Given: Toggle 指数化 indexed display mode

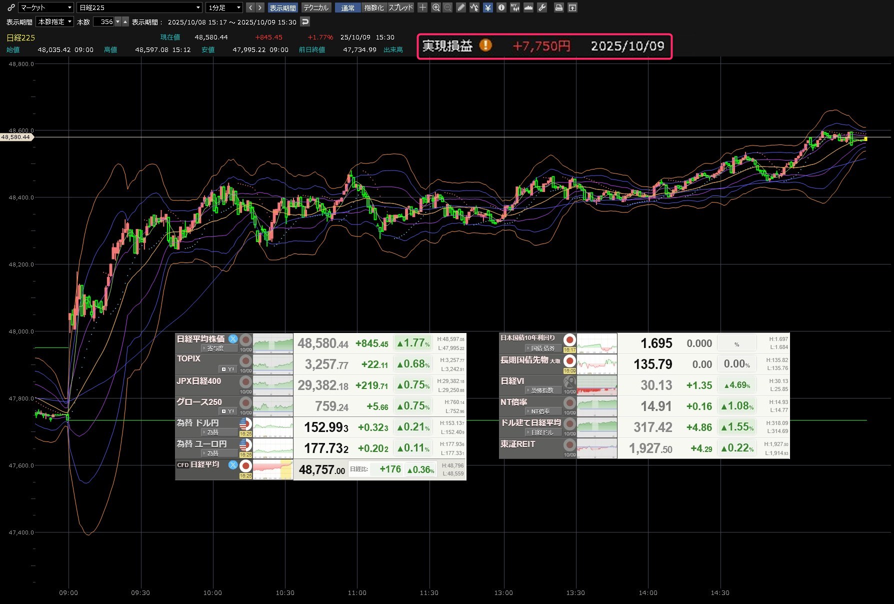Looking at the screenshot, I should pos(374,7).
